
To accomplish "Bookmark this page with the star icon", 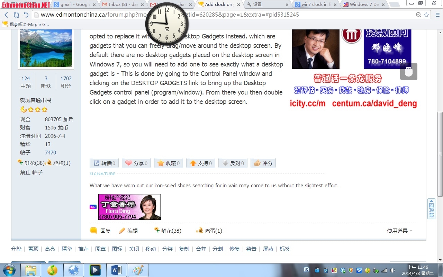I will [426, 15].
